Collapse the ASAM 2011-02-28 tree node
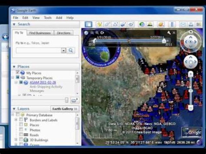The width and height of the screenshot is (206, 154). (x=16, y=83)
